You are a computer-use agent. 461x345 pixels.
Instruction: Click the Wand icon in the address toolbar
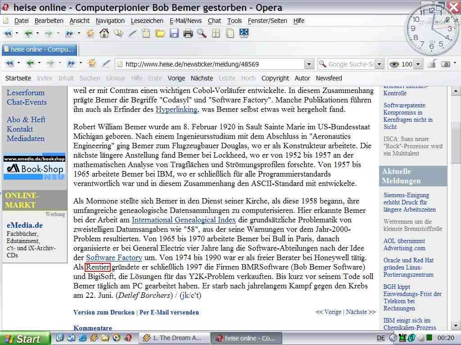pos(106,63)
